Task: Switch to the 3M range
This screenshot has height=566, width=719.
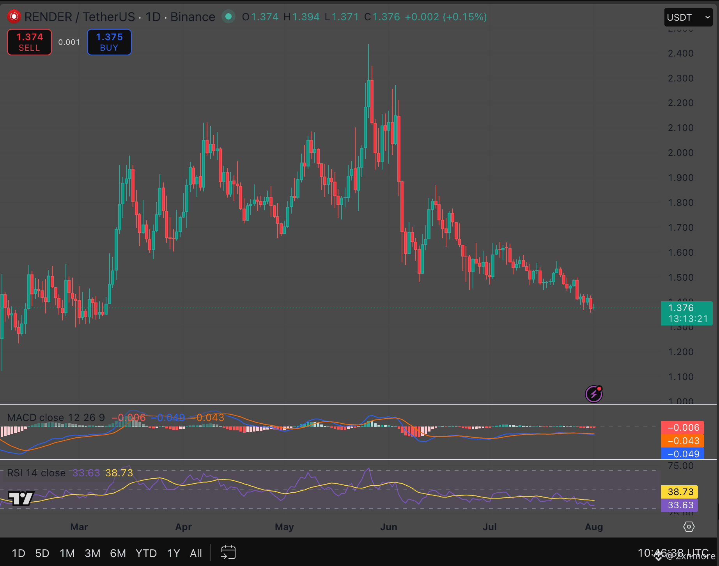Action: tap(92, 553)
